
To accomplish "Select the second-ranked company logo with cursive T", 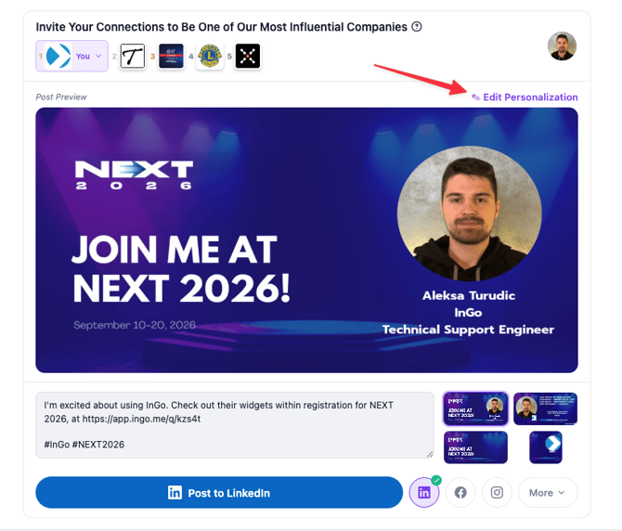I will pyautogui.click(x=133, y=56).
